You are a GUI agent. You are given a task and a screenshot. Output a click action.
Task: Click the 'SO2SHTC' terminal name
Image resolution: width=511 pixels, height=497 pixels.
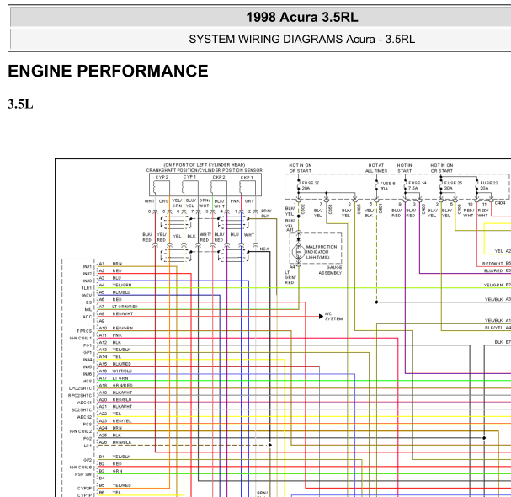82,410
